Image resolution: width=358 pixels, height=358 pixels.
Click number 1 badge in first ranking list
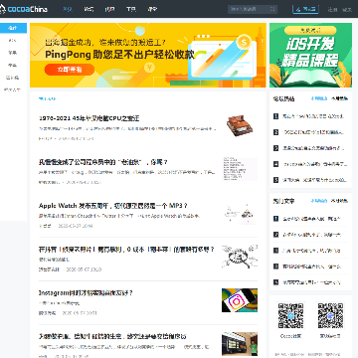point(275,116)
